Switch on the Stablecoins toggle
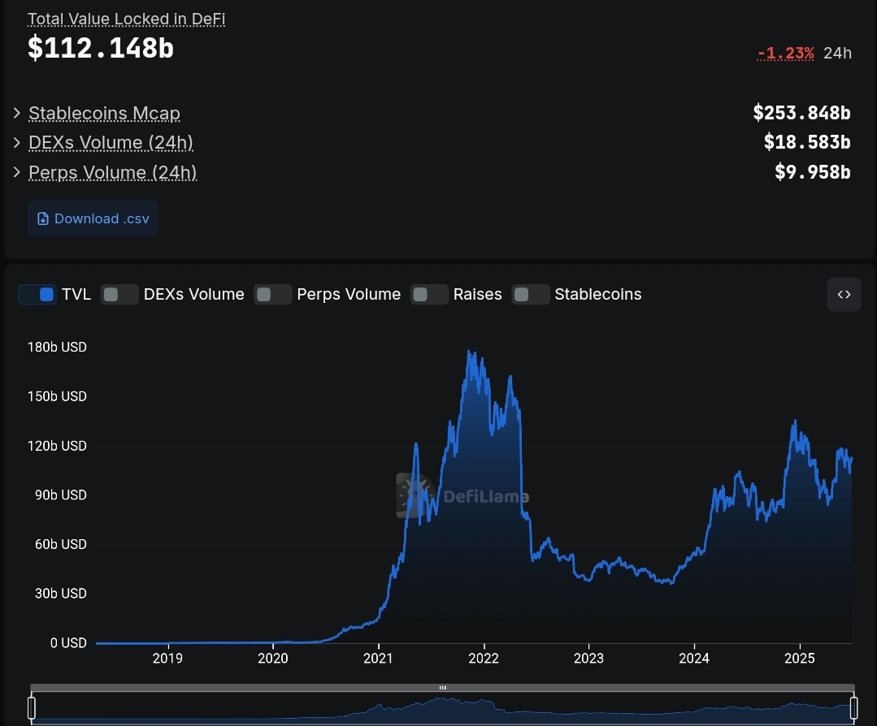The height and width of the screenshot is (726, 877). pyautogui.click(x=531, y=295)
